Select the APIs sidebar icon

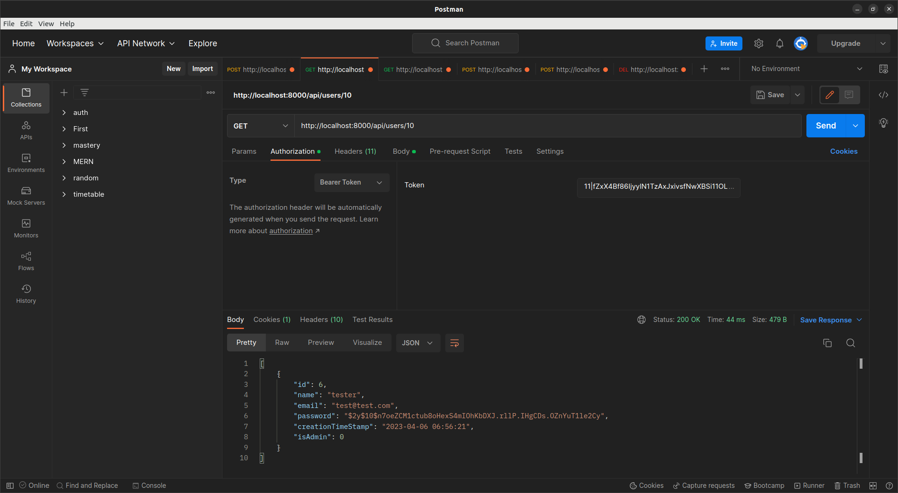click(x=26, y=130)
